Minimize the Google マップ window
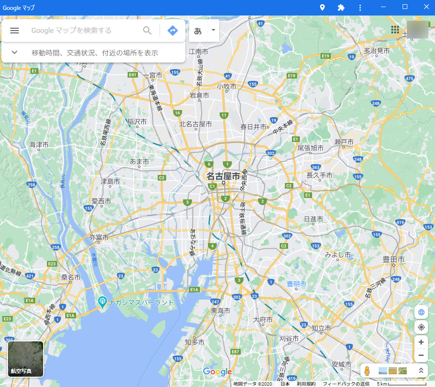The width and height of the screenshot is (435, 387). (383, 7)
